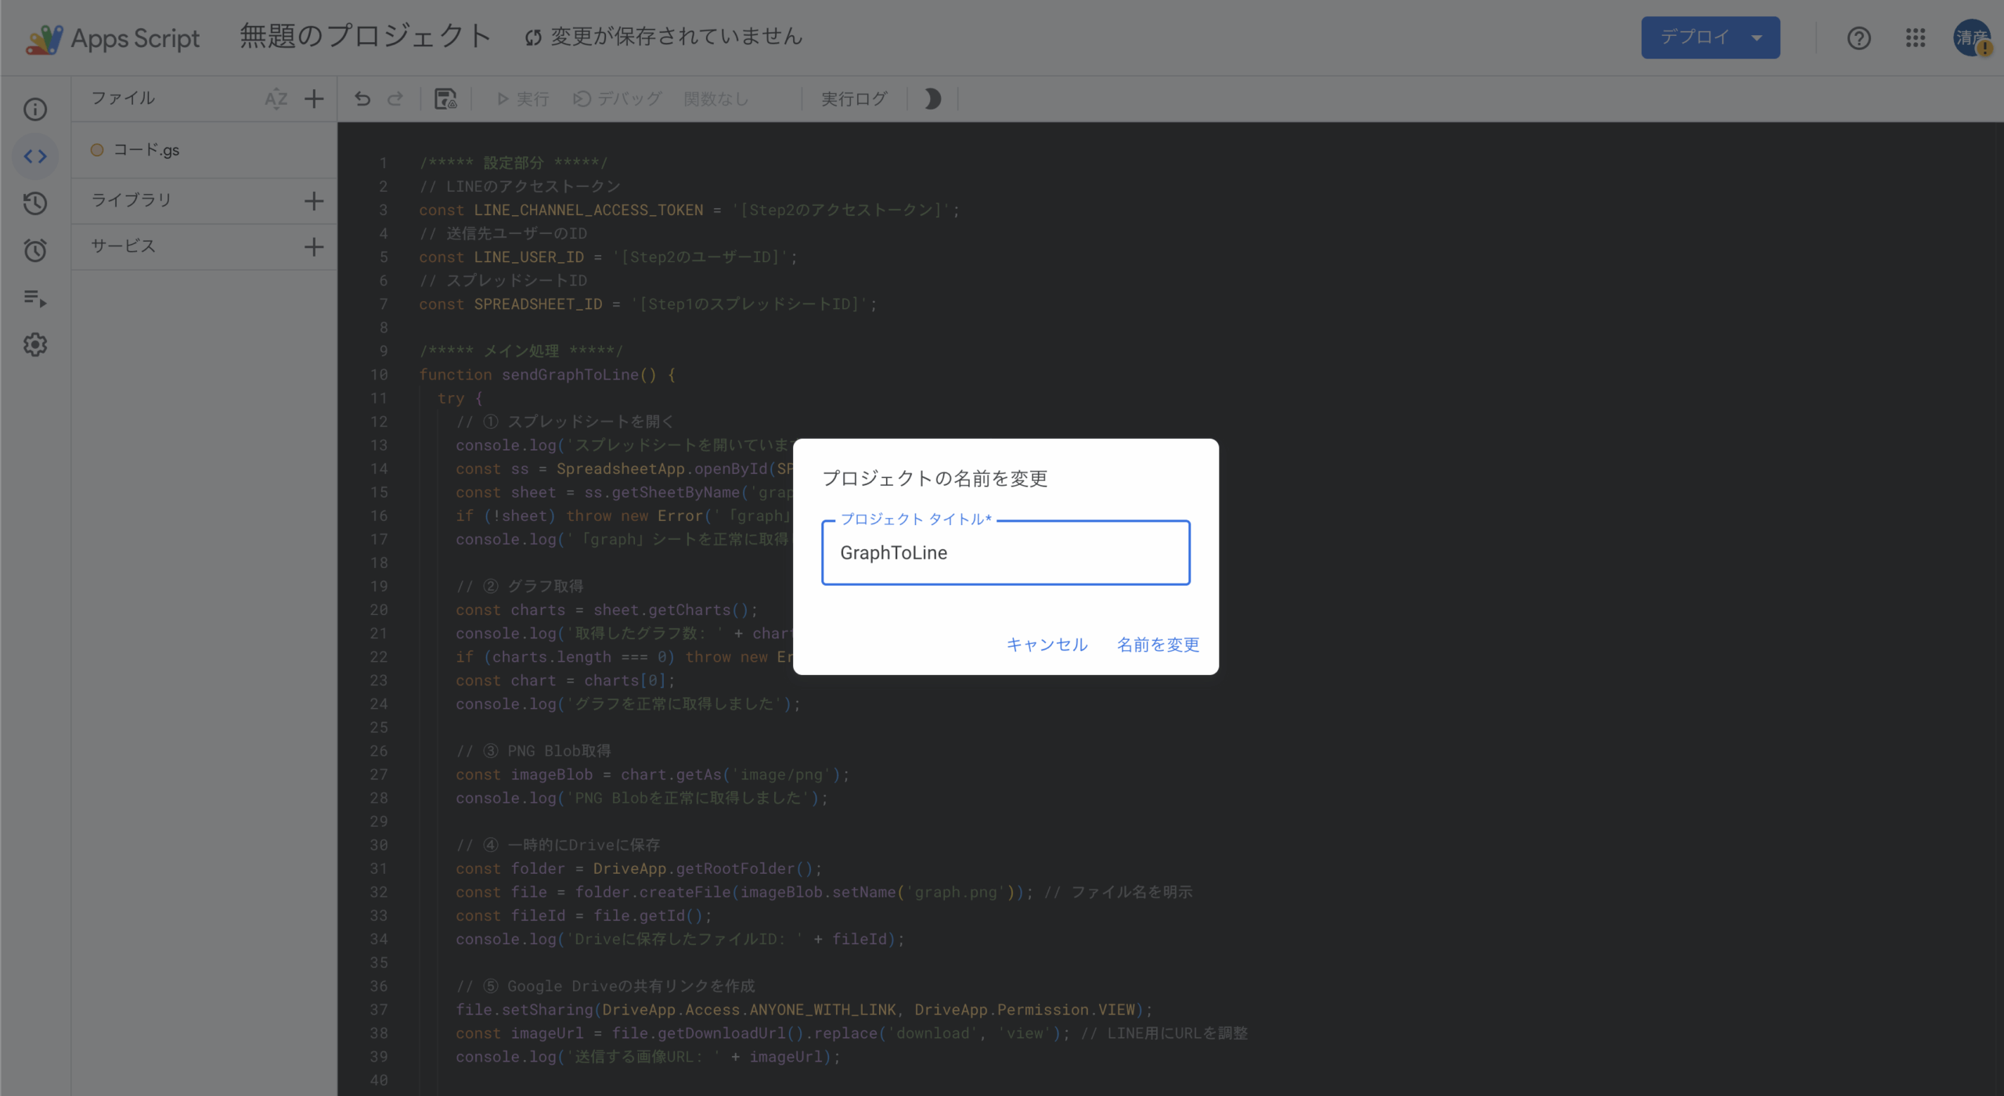Screen dimensions: 2004x1096
Task: Click 名前を変更 to confirm rename
Action: point(1158,645)
